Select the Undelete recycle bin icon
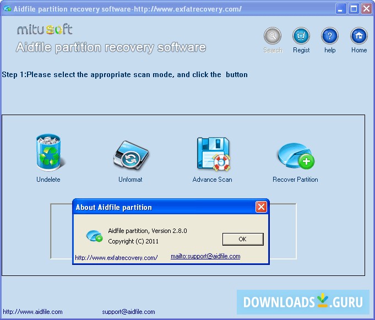 [x=49, y=153]
